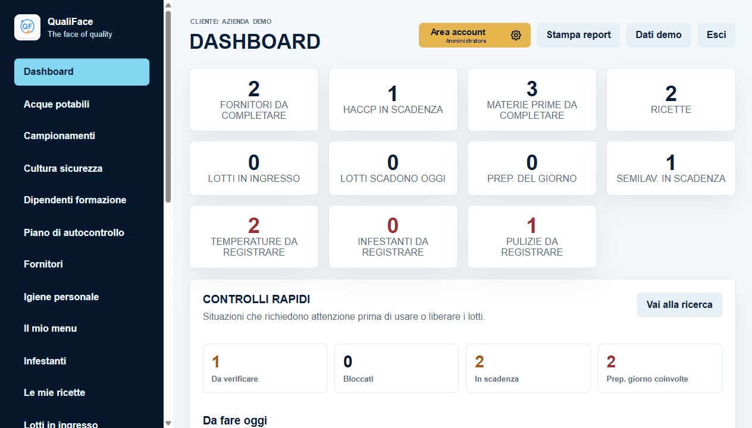Open Acque potabili section
This screenshot has width=752, height=428.
(82, 104)
